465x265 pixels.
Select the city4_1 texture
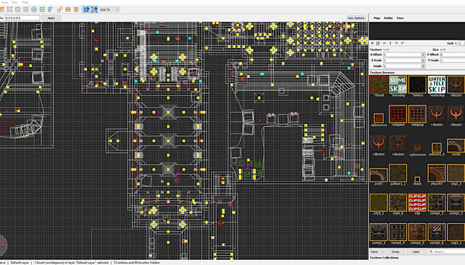(x=378, y=203)
